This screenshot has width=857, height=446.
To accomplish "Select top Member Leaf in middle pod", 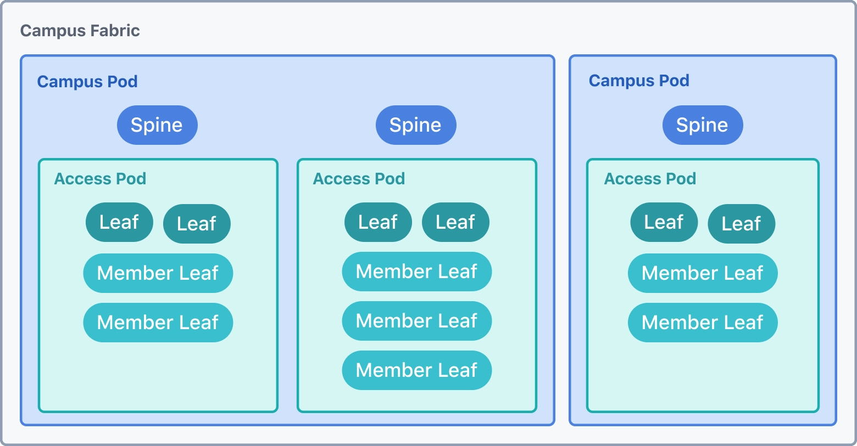I will tap(417, 272).
